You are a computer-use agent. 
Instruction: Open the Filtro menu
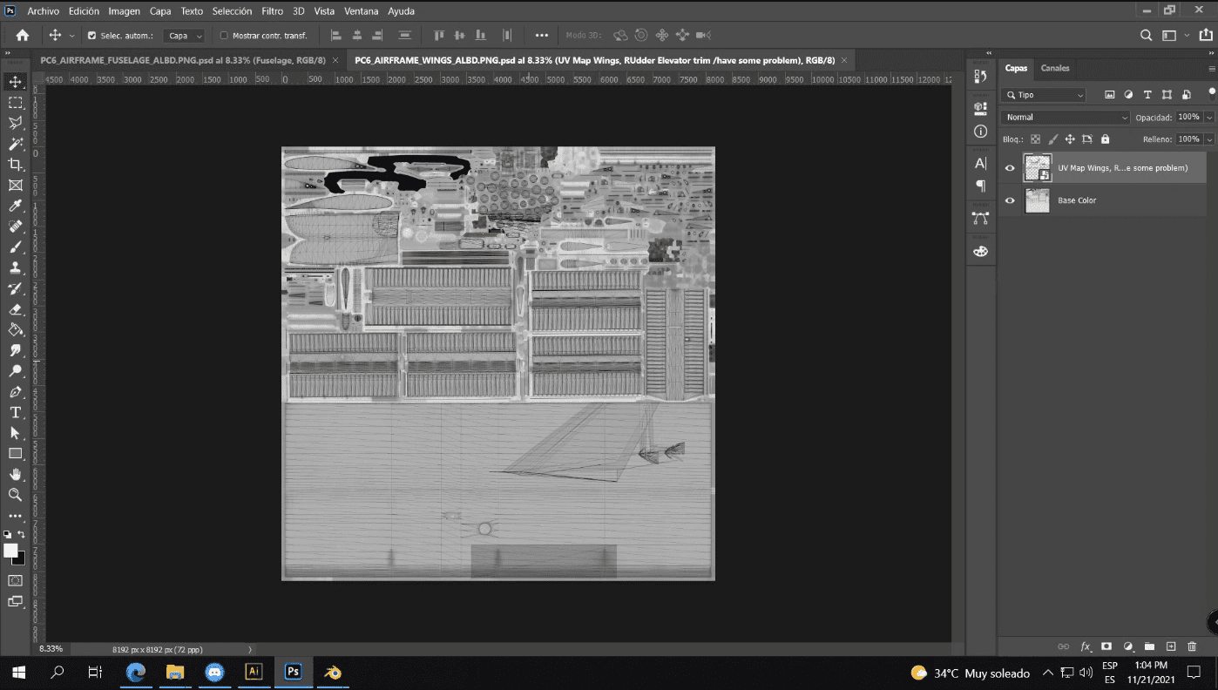coord(272,11)
